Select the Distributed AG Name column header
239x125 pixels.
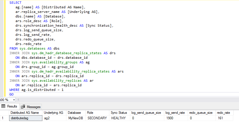click(25, 113)
